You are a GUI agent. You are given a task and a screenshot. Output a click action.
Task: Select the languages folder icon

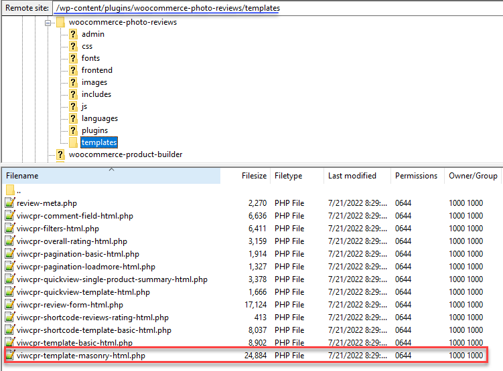tap(74, 118)
